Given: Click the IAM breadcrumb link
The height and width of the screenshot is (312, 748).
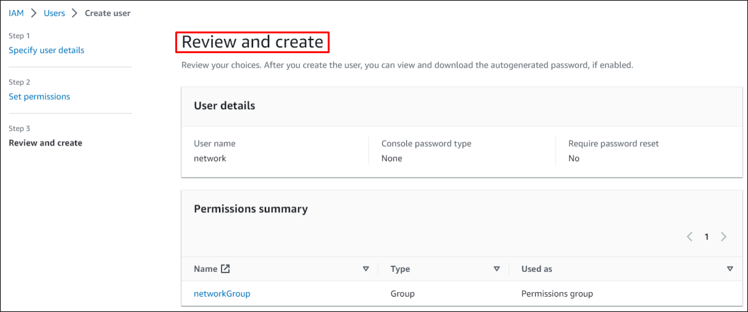Looking at the screenshot, I should click(x=16, y=13).
